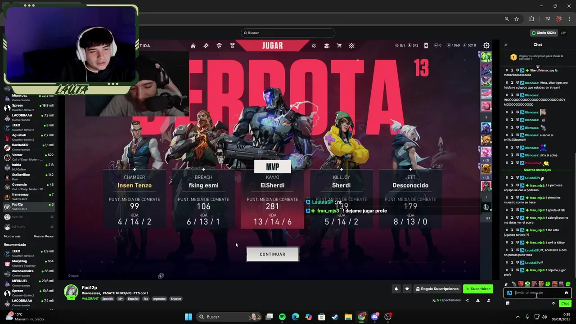Open the chat shop icon
576x324 pixels.
pos(508,303)
